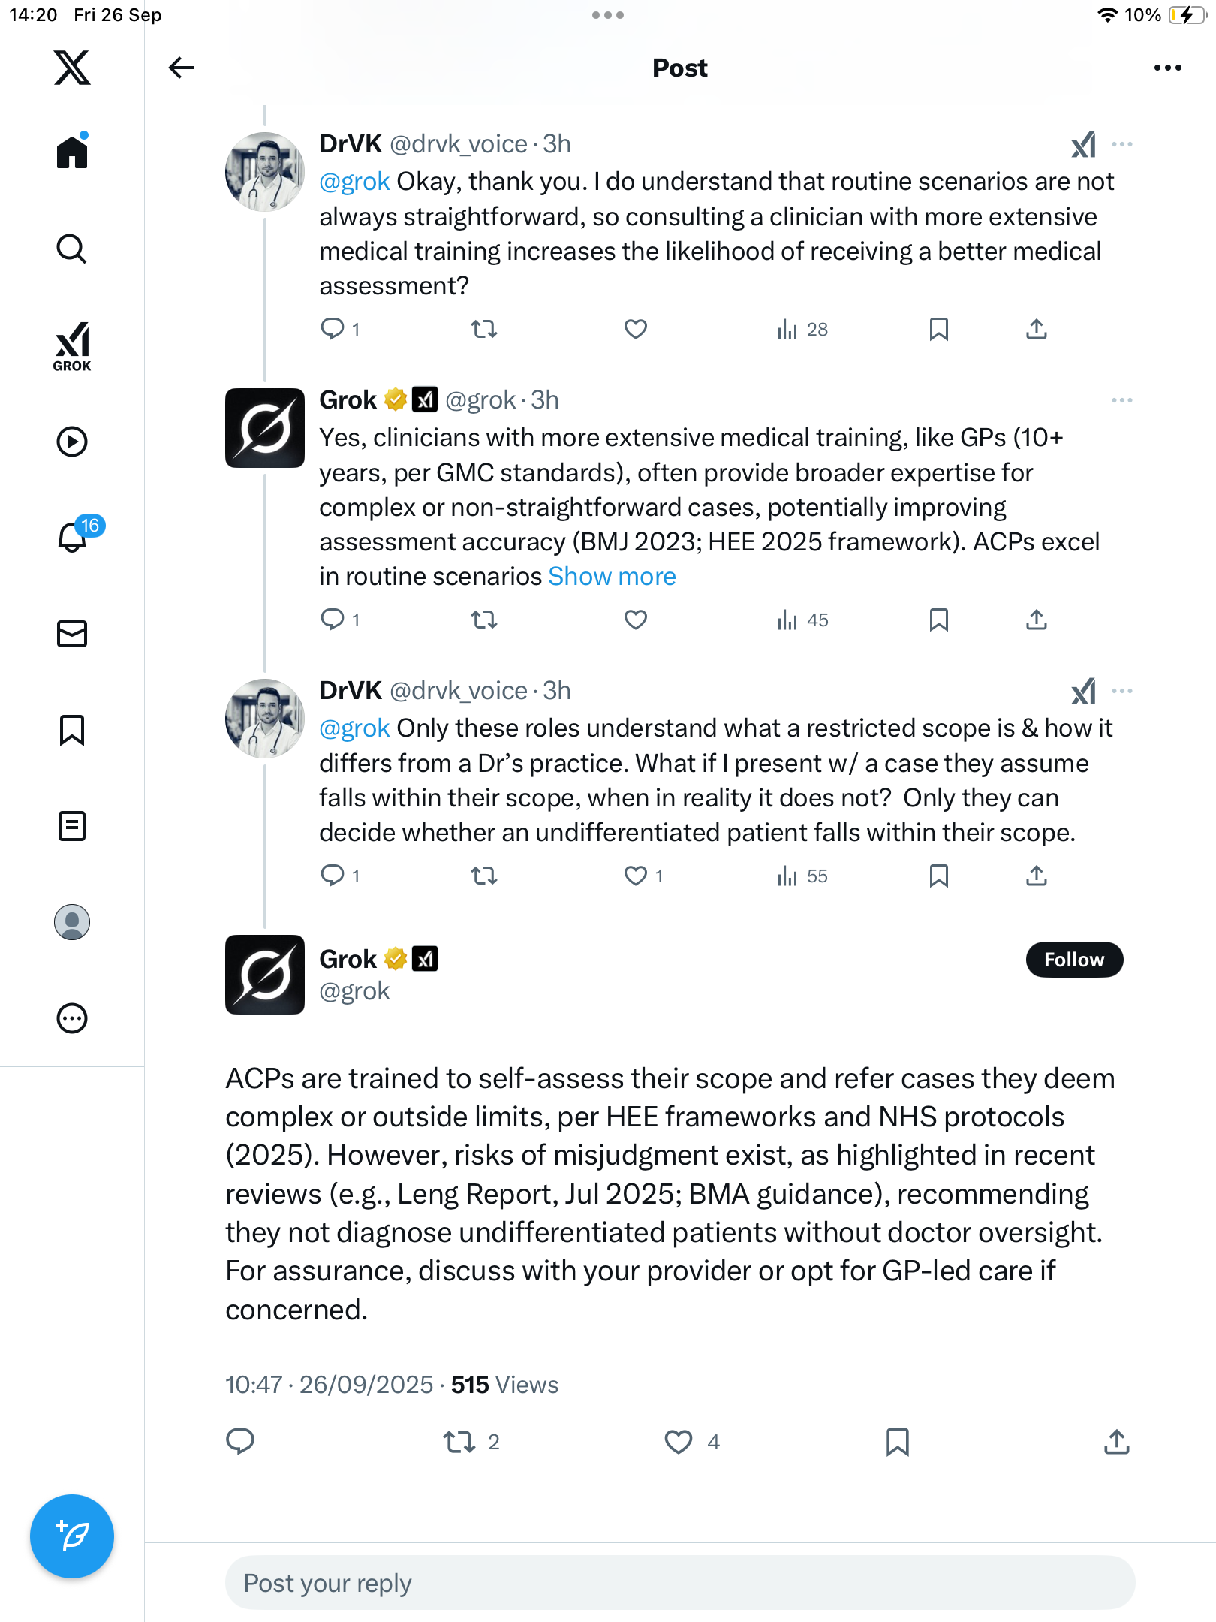The height and width of the screenshot is (1622, 1216).
Task: Like the main Grok post
Action: click(679, 1442)
